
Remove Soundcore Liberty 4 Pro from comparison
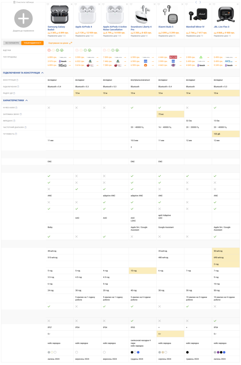tap(154, 4)
